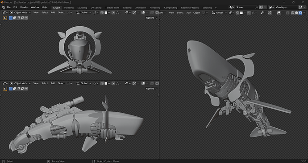The height and width of the screenshot is (163, 308).
Task: Open the Blender logo application menu
Action: (4, 7)
